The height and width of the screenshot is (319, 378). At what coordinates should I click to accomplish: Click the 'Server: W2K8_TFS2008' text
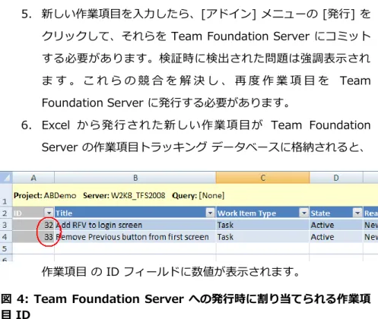(x=124, y=195)
